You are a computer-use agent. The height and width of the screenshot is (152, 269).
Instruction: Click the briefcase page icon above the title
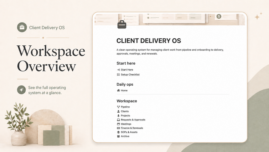click(122, 24)
